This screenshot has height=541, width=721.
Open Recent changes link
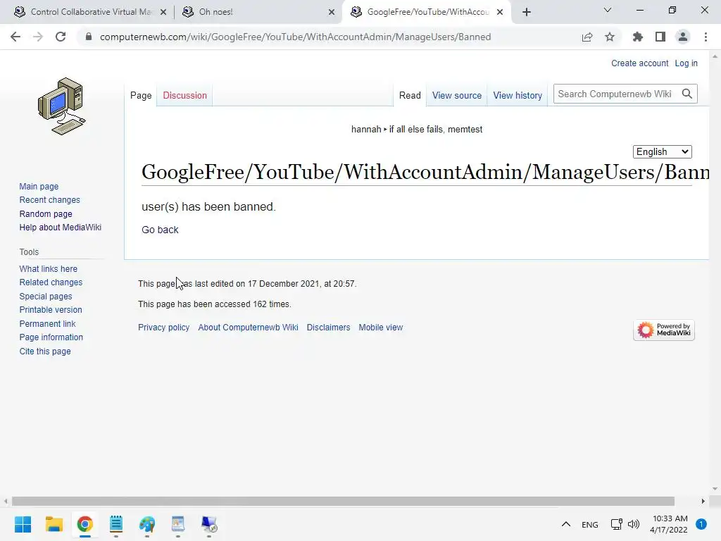[50, 199]
